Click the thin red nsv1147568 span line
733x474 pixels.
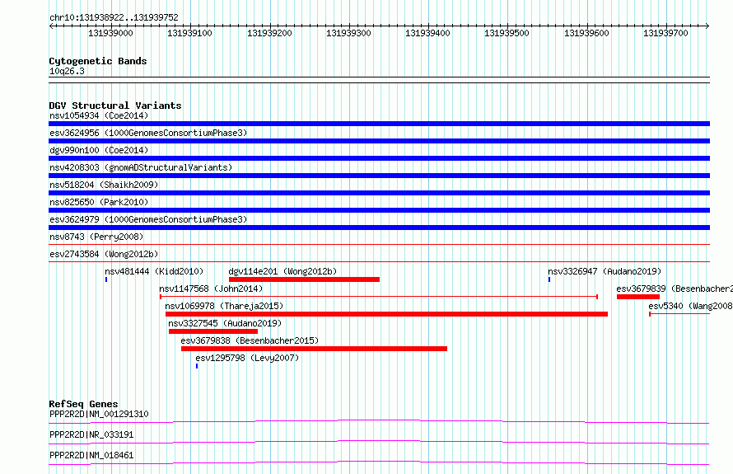tap(379, 297)
